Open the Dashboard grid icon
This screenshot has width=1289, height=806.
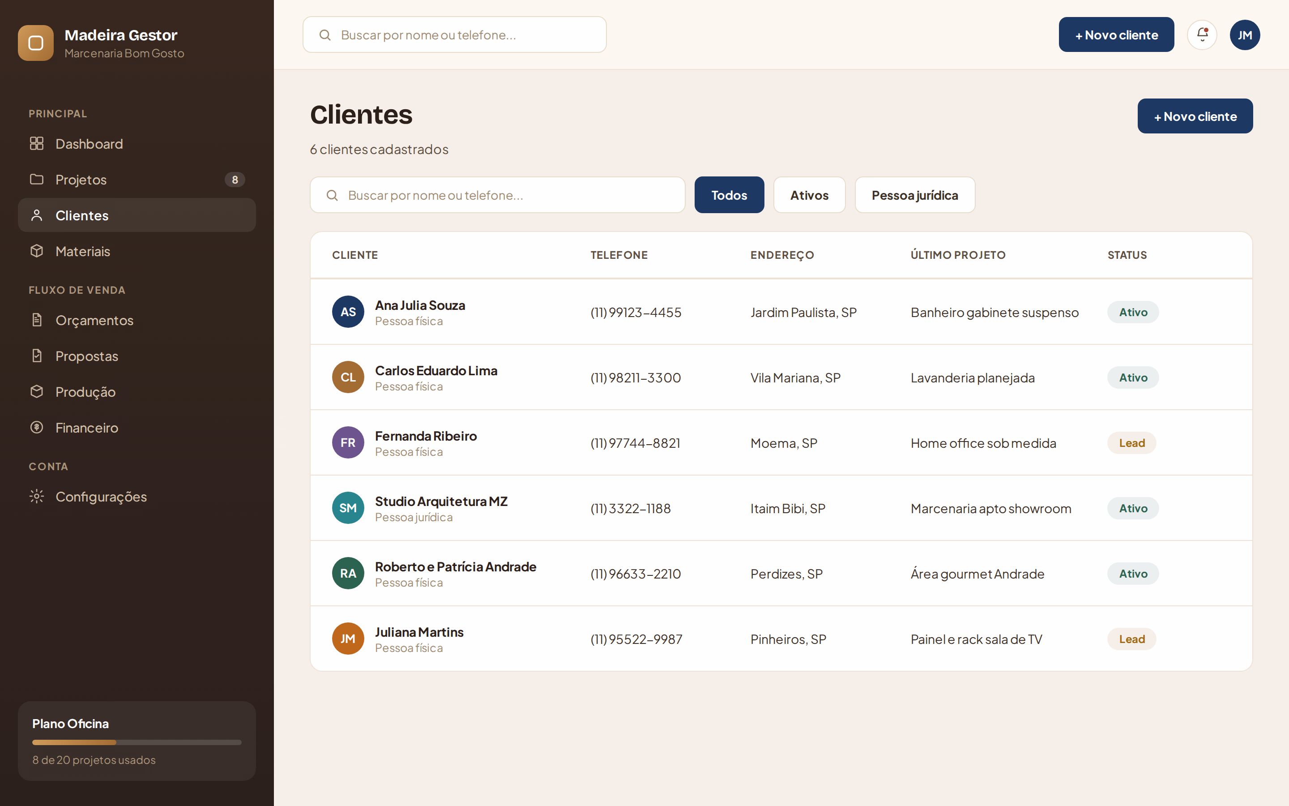point(37,143)
